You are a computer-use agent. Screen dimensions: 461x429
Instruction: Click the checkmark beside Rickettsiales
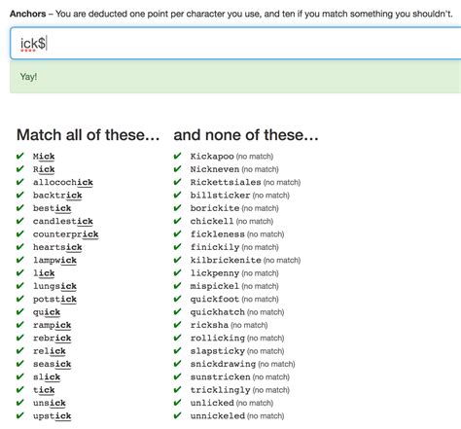pos(177,182)
